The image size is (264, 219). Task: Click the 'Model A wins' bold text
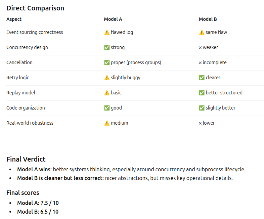[x=34, y=170]
